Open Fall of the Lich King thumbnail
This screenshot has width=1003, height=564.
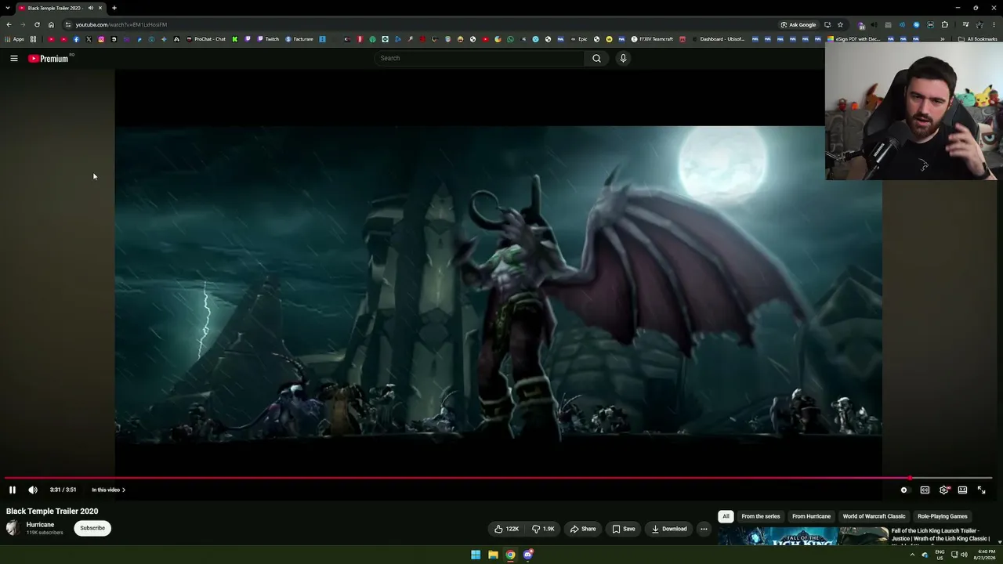tap(803, 537)
